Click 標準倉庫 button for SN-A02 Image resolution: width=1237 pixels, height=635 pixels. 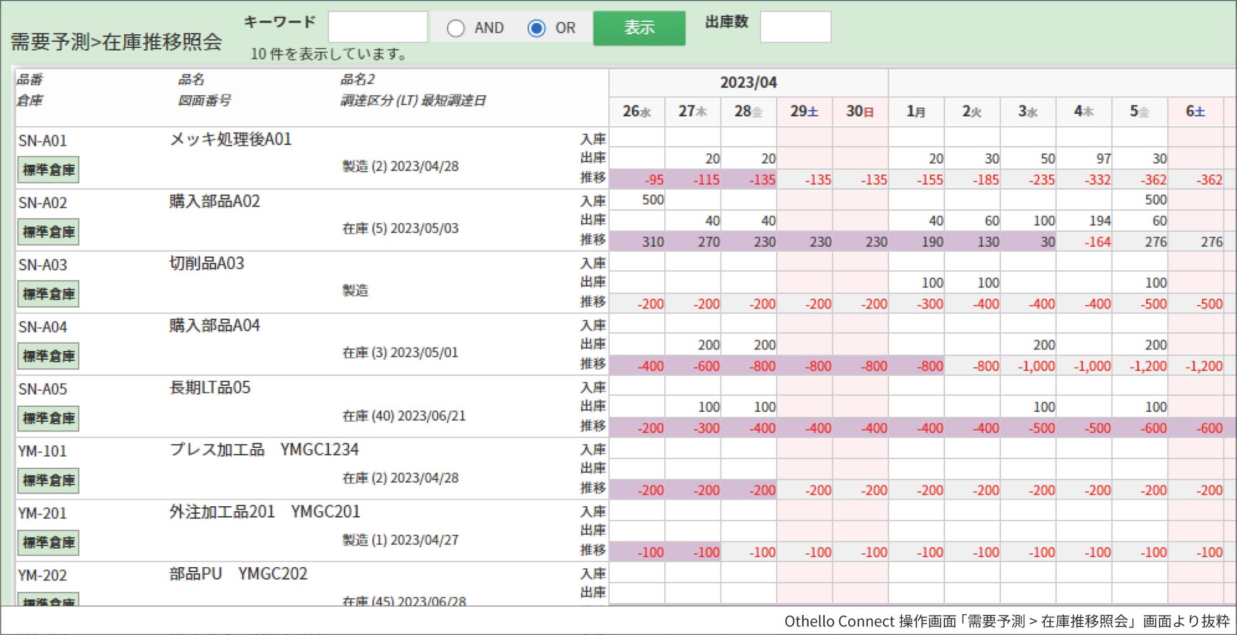tap(48, 232)
